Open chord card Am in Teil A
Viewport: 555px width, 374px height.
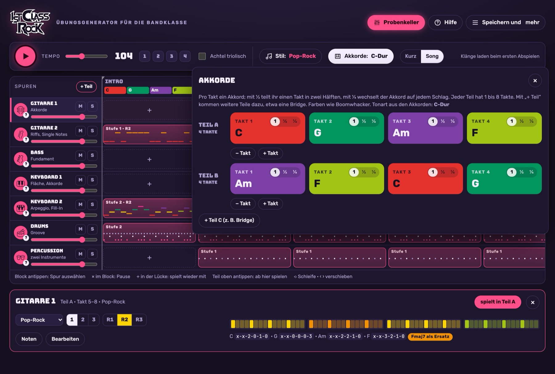click(x=425, y=128)
